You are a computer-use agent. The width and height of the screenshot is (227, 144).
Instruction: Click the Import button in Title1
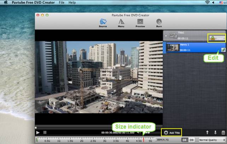tap(217, 38)
